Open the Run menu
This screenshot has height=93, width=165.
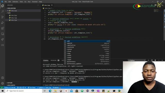coord(29,2)
